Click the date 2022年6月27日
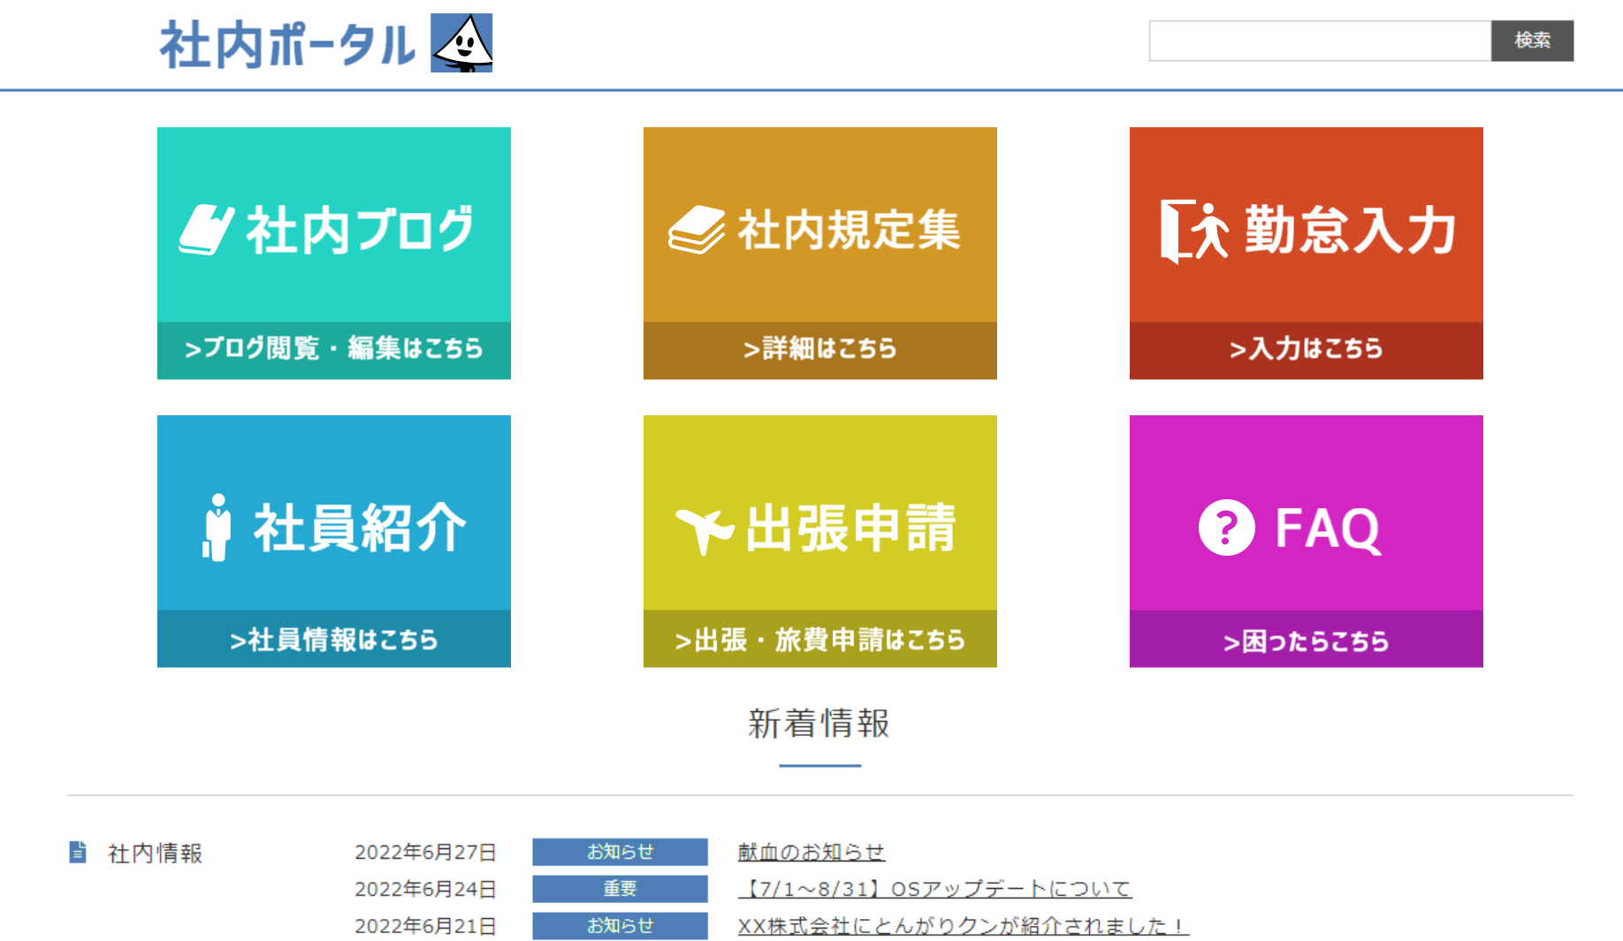The height and width of the screenshot is (941, 1623). [x=425, y=852]
